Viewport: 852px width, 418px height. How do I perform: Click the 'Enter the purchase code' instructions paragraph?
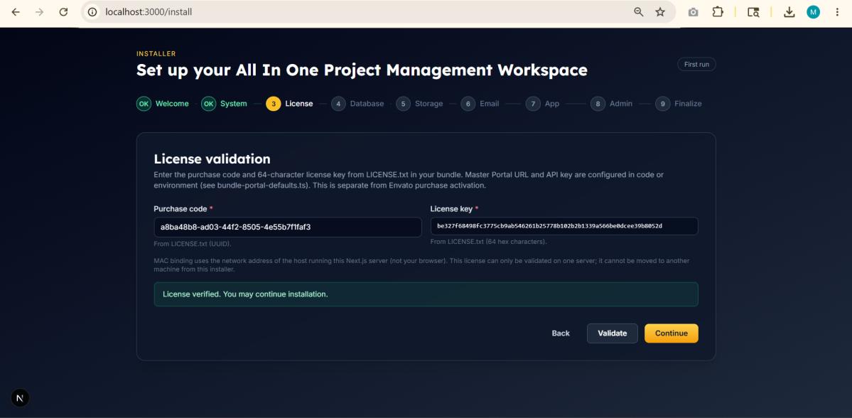coord(409,181)
